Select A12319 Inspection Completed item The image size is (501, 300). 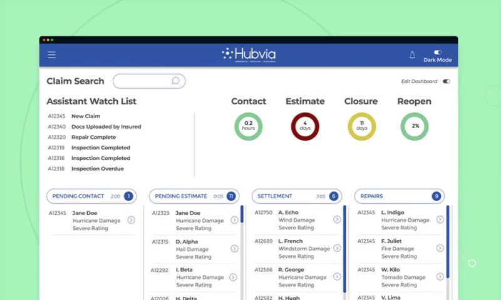pyautogui.click(x=89, y=147)
